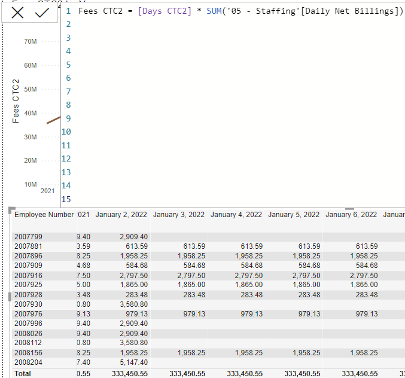Click the Fees CTC2 axis title

pos(16,101)
